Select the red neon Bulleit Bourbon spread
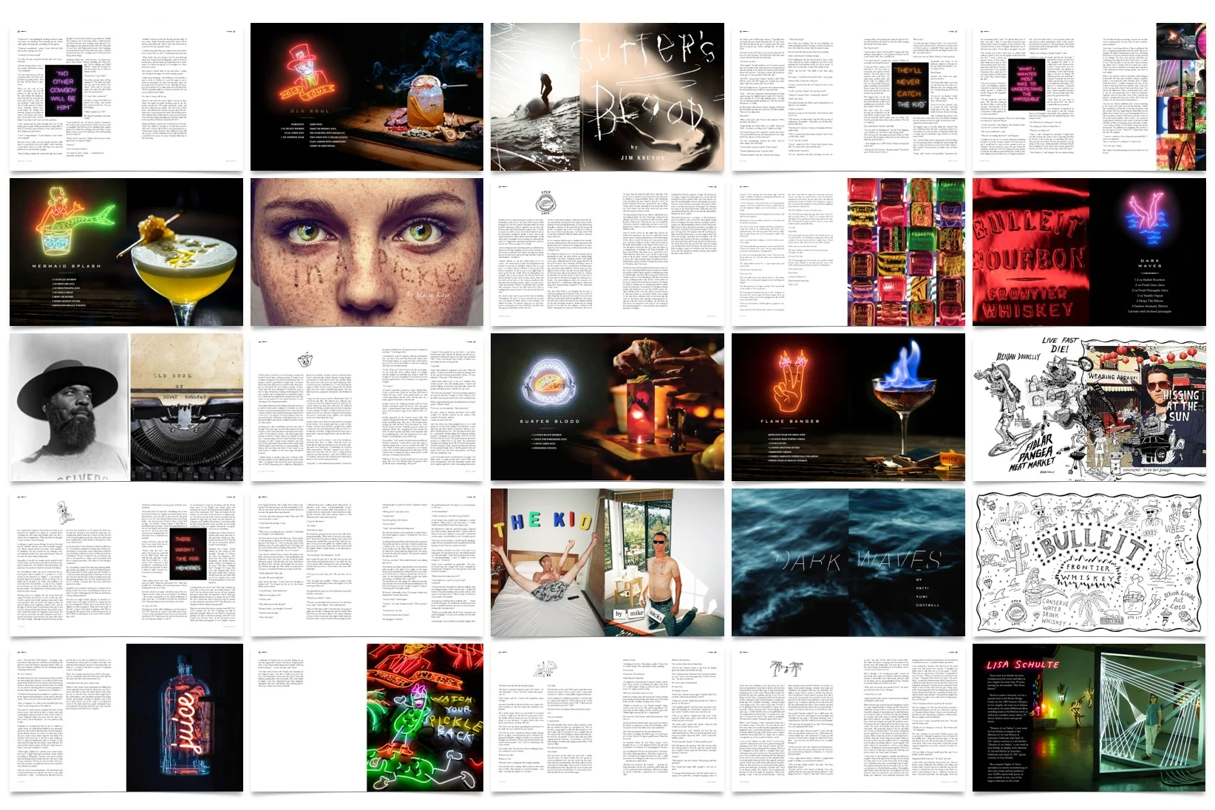Screen dimensions: 1215x810 pos(1089,252)
